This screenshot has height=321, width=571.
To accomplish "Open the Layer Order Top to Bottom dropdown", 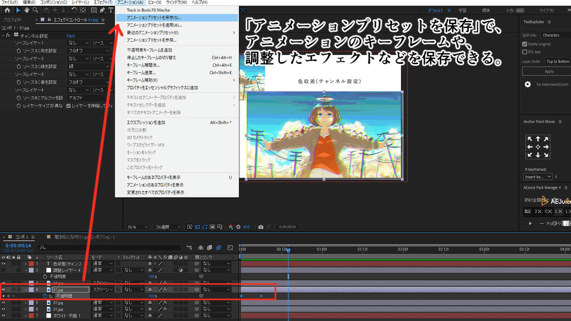I will (557, 61).
